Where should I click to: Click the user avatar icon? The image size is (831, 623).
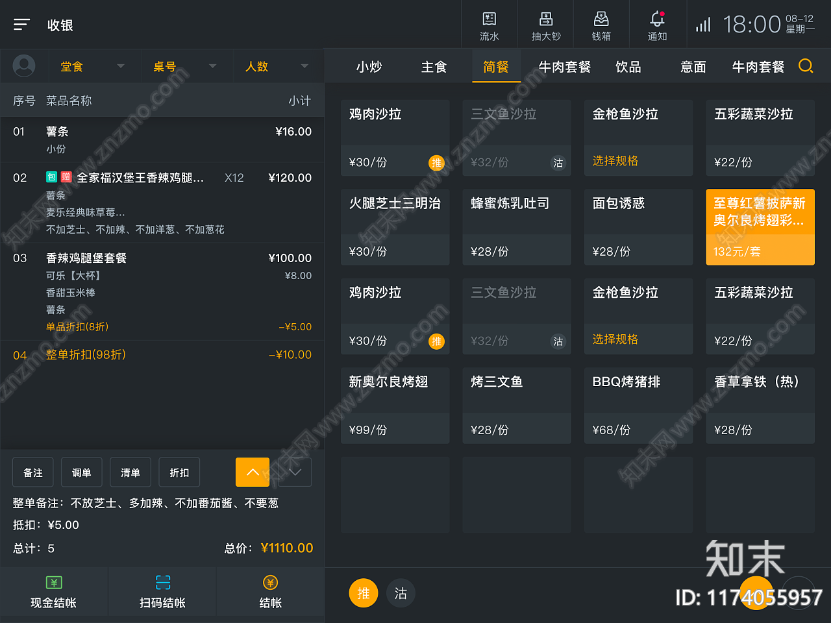coord(24,66)
